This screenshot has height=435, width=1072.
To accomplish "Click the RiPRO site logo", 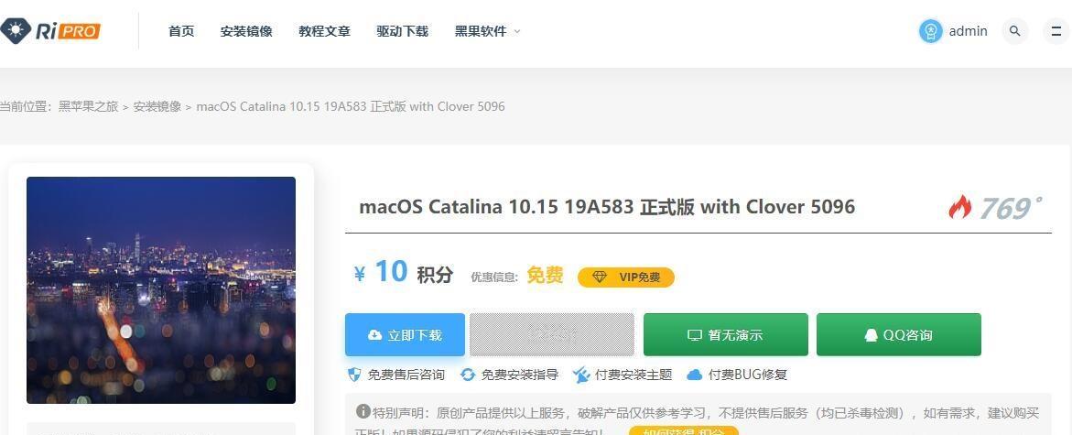I will coord(50,31).
